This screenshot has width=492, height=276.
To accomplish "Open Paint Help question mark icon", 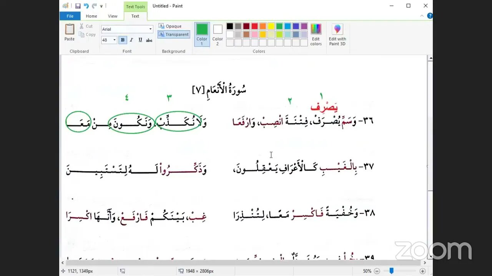I will (x=430, y=16).
